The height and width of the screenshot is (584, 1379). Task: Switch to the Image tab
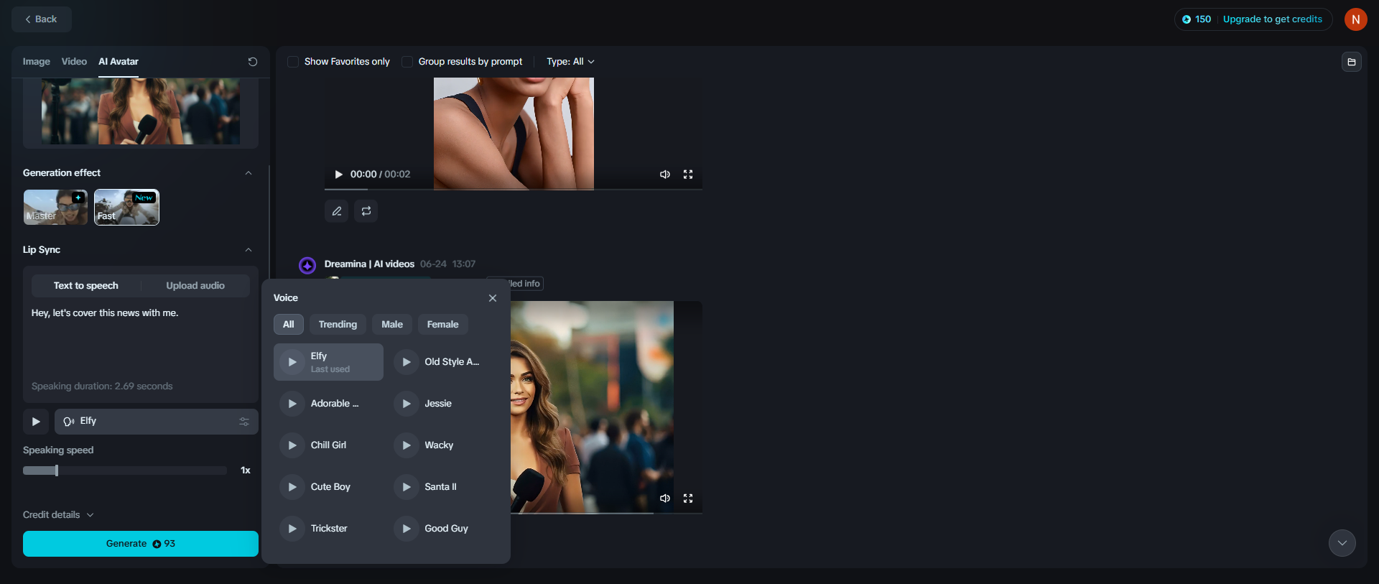tap(37, 62)
